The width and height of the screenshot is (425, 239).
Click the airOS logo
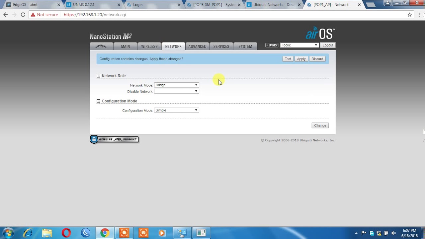point(320,33)
